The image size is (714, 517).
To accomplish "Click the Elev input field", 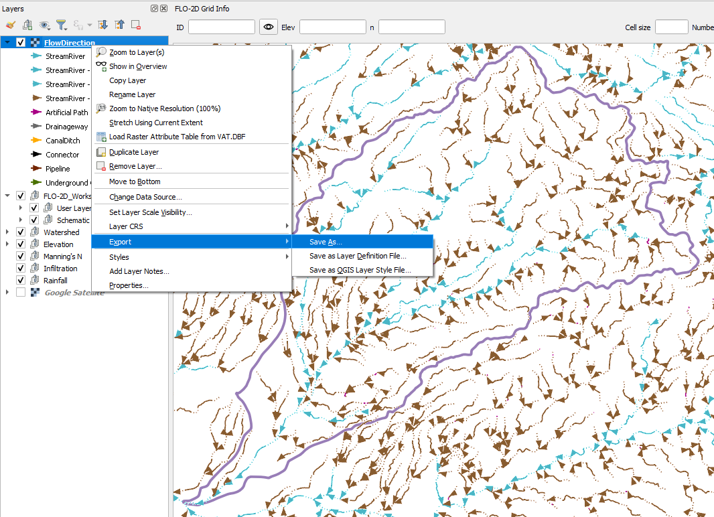I will coord(332,27).
